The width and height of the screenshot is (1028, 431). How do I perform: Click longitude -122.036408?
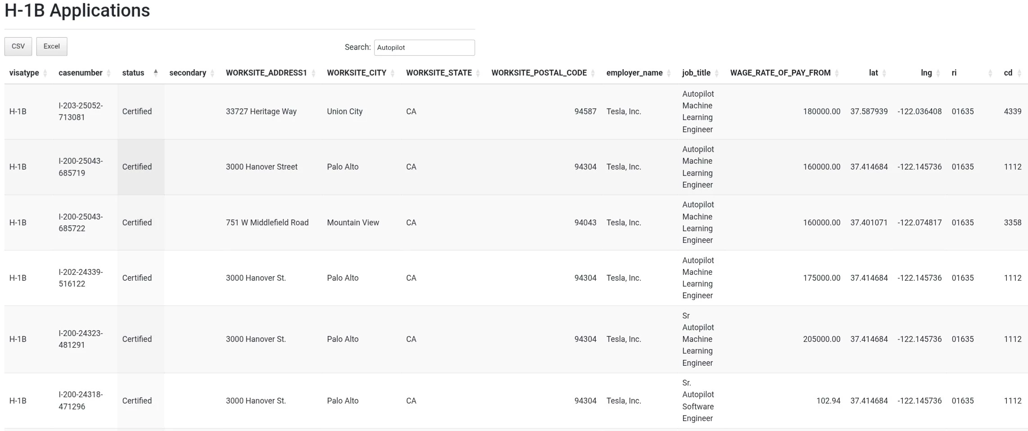(x=919, y=112)
